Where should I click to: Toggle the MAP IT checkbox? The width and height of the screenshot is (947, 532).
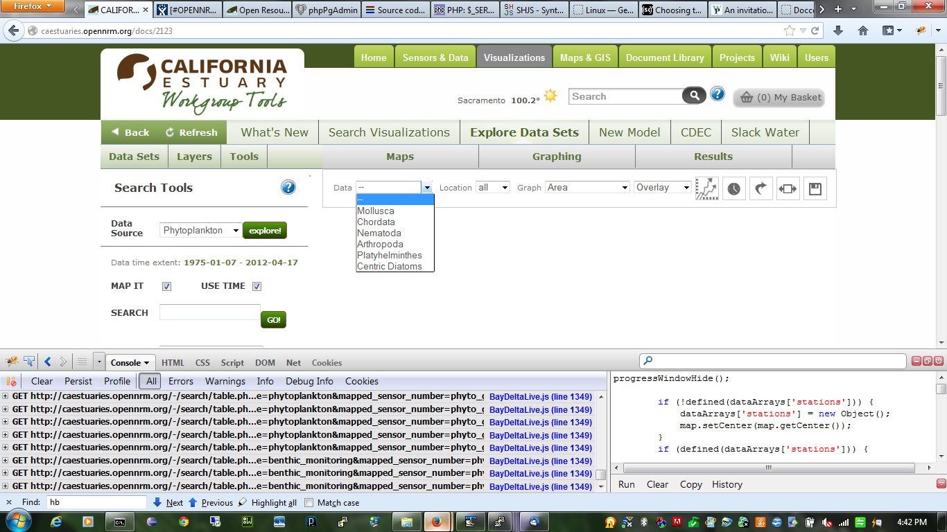click(x=166, y=286)
